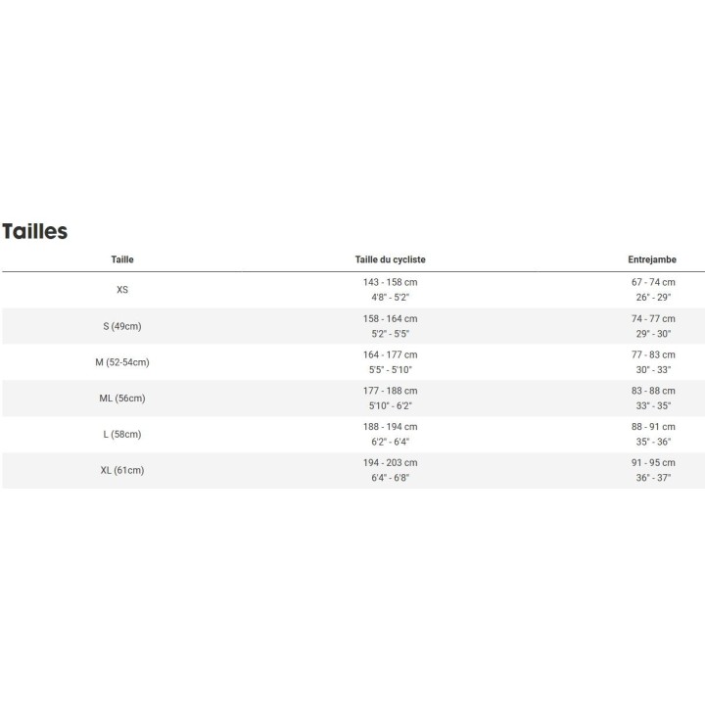Click the 164 - 177 cm rider height

pos(390,354)
